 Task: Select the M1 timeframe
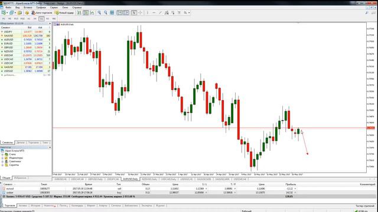[x=4, y=18]
